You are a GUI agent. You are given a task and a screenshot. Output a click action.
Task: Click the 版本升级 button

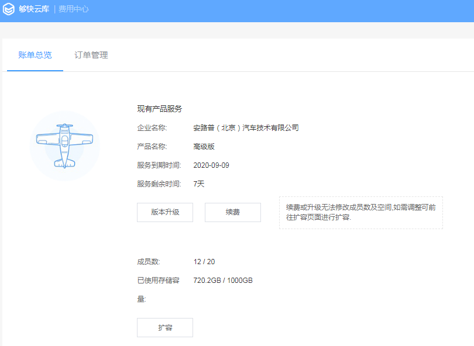click(165, 212)
